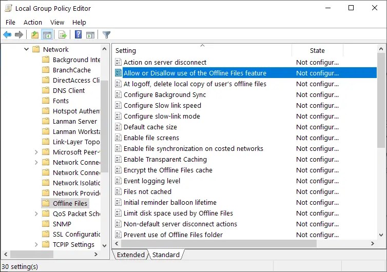Expand the Microsoft Peer-to-Peer node

click(x=36, y=152)
